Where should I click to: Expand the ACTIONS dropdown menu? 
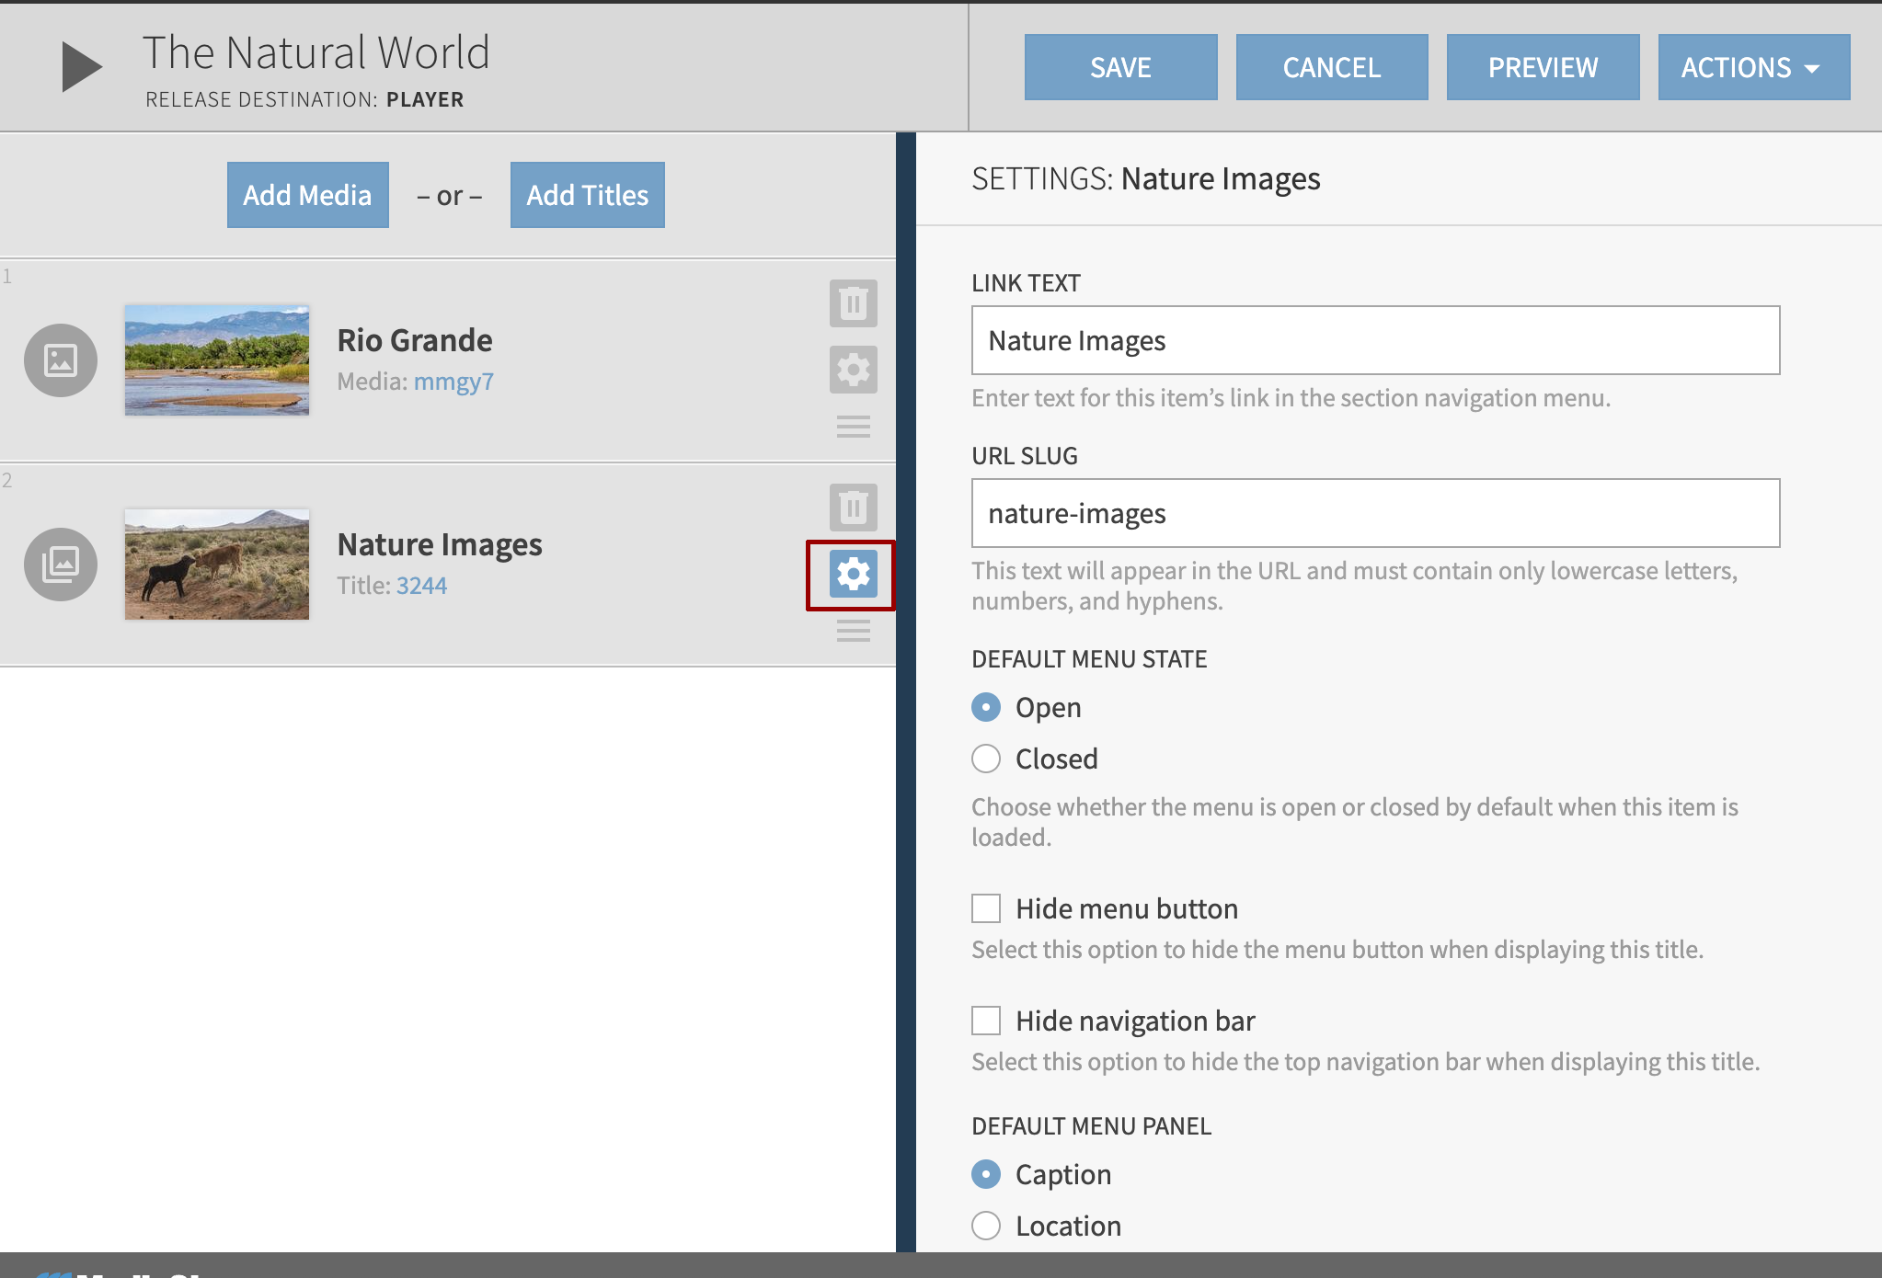(x=1753, y=67)
